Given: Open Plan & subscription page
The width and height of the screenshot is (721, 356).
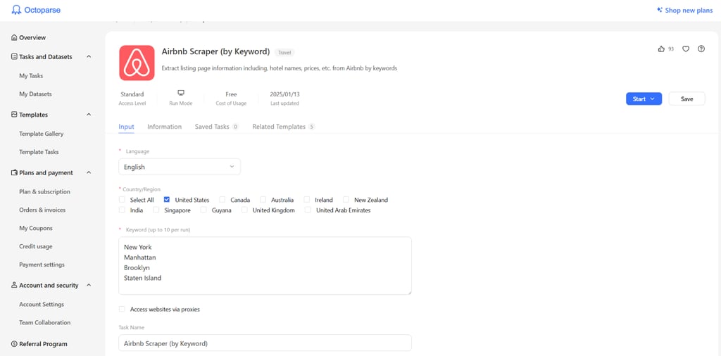Looking at the screenshot, I should [44, 191].
